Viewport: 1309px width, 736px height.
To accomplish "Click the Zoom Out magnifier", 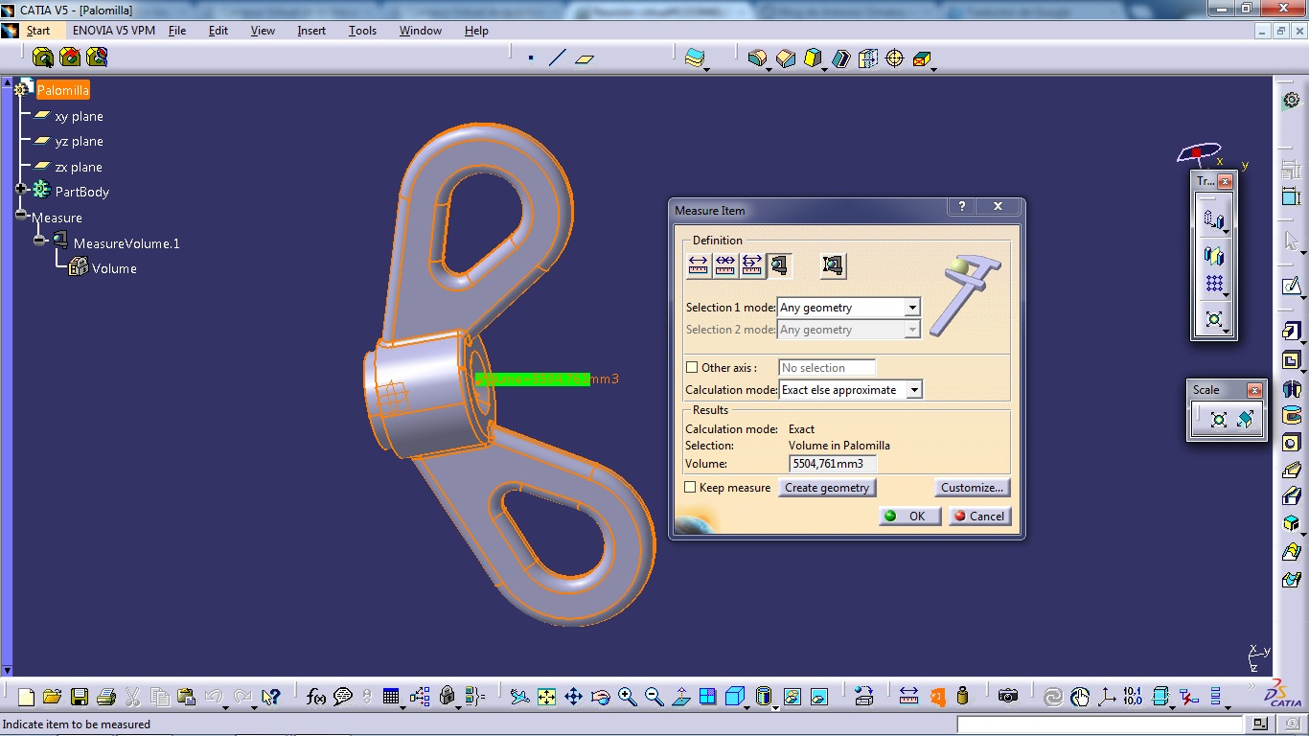I will [x=654, y=697].
